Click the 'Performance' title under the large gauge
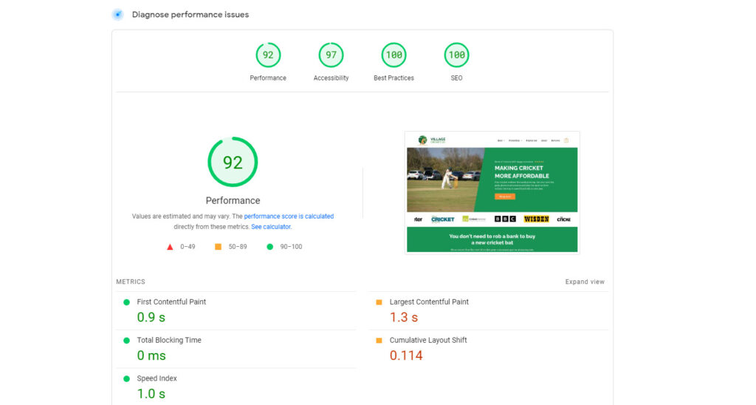Image resolution: width=756 pixels, height=405 pixels. pyautogui.click(x=233, y=200)
